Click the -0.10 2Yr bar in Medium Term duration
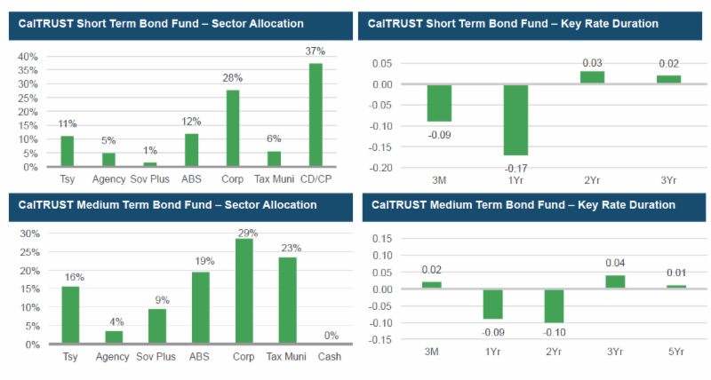The image size is (711, 380). (x=555, y=306)
